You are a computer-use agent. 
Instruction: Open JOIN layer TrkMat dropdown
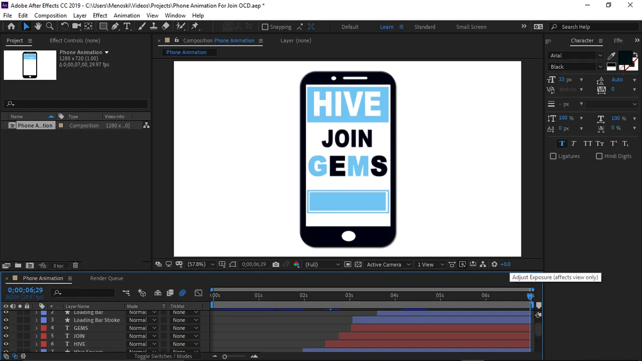click(185, 336)
